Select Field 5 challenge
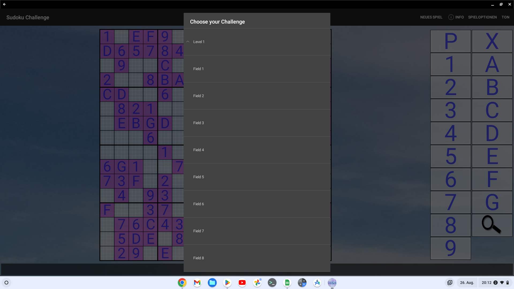 (257, 177)
